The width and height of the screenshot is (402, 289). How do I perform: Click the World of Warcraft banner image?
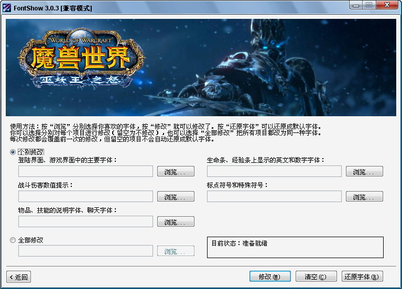click(201, 68)
